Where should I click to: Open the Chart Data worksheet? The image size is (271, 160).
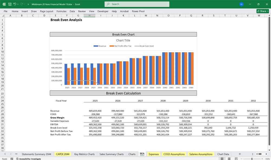pyautogui.click(x=223, y=154)
